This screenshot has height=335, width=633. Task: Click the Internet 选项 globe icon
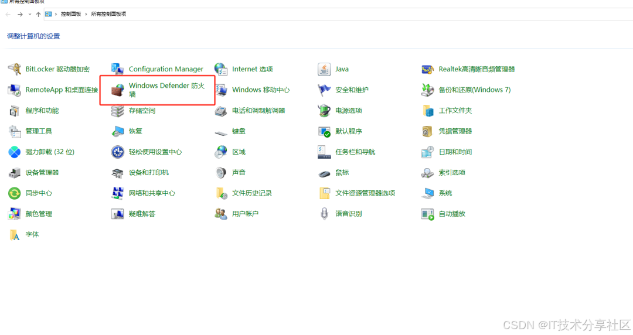[221, 69]
